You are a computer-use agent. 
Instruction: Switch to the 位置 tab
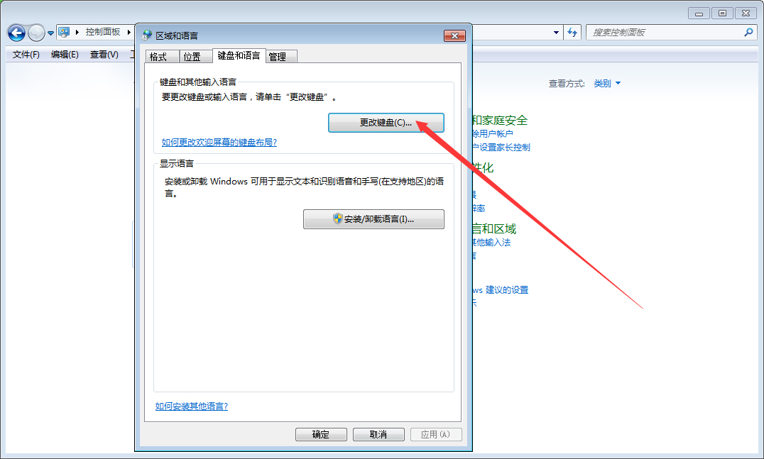195,56
